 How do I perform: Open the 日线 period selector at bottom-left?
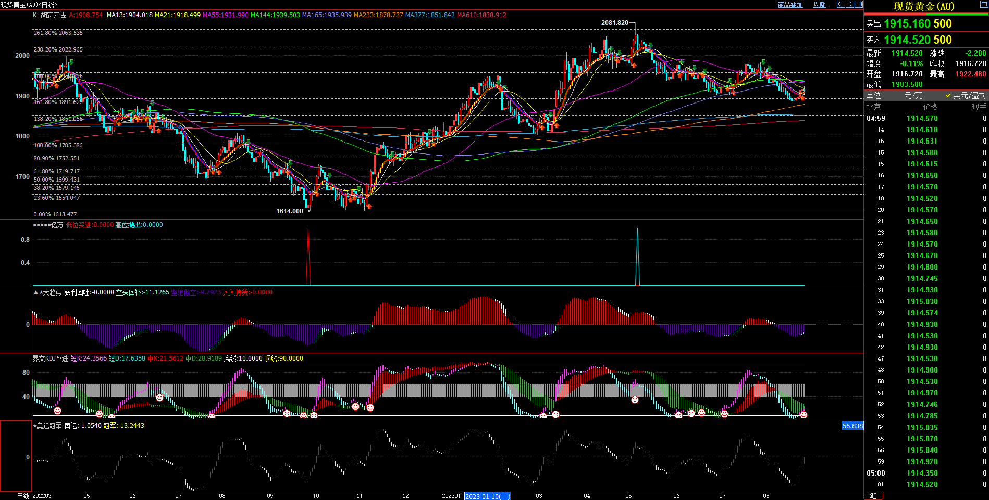tap(23, 496)
